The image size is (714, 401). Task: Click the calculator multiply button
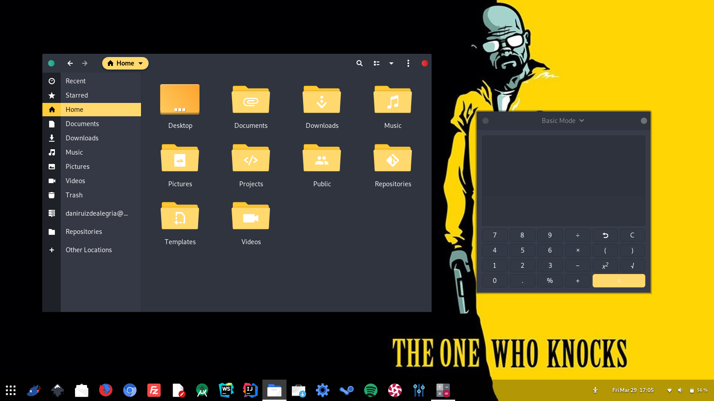(x=578, y=250)
